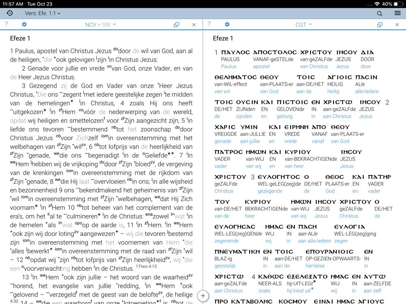Click right pane help question mark
Image resolution: width=406 pixels, height=304 pixels.
(209, 25)
